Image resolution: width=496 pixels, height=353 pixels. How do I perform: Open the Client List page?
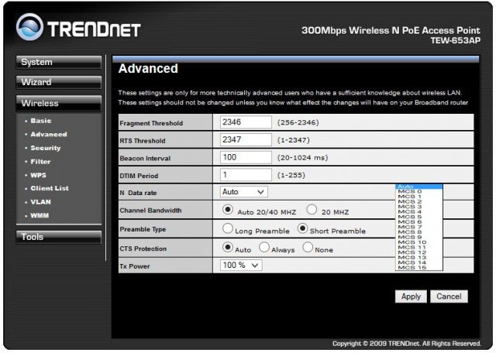pyautogui.click(x=49, y=188)
